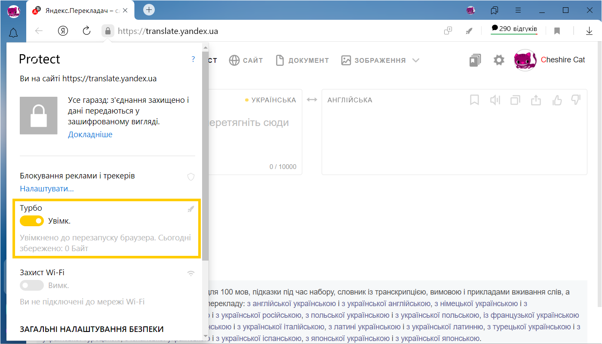602x344 pixels.
Task: Reload the current page
Action: 86,31
